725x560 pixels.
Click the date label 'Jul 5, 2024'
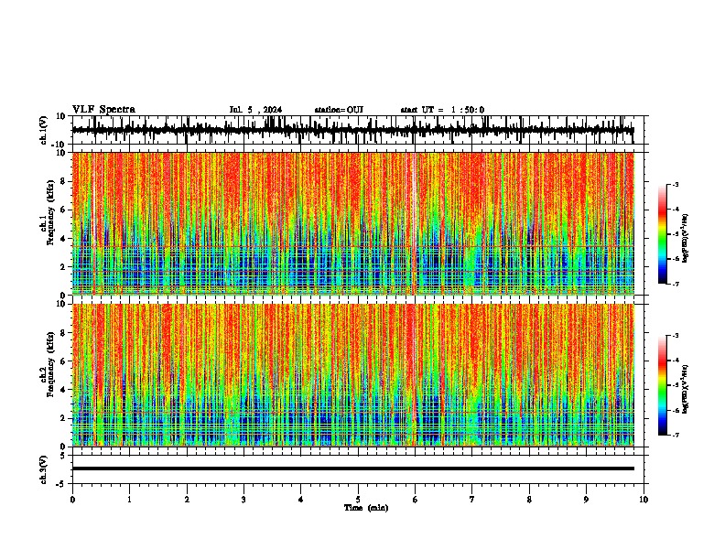pos(255,110)
